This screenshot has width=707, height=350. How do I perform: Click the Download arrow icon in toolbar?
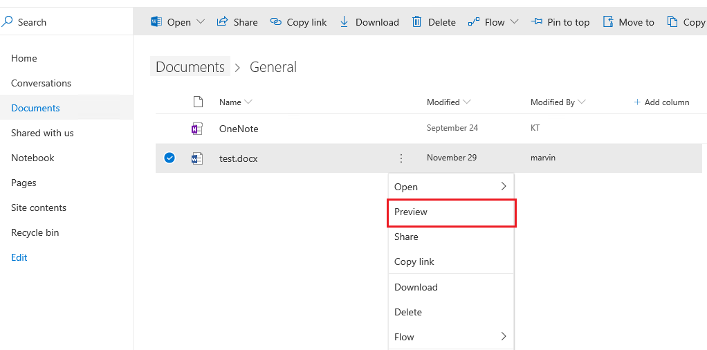pyautogui.click(x=344, y=21)
